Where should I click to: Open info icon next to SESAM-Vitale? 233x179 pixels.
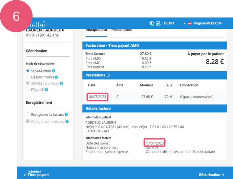point(54,71)
